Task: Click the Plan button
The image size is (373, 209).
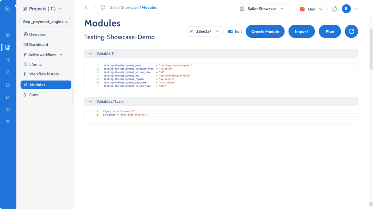Action: (x=330, y=31)
